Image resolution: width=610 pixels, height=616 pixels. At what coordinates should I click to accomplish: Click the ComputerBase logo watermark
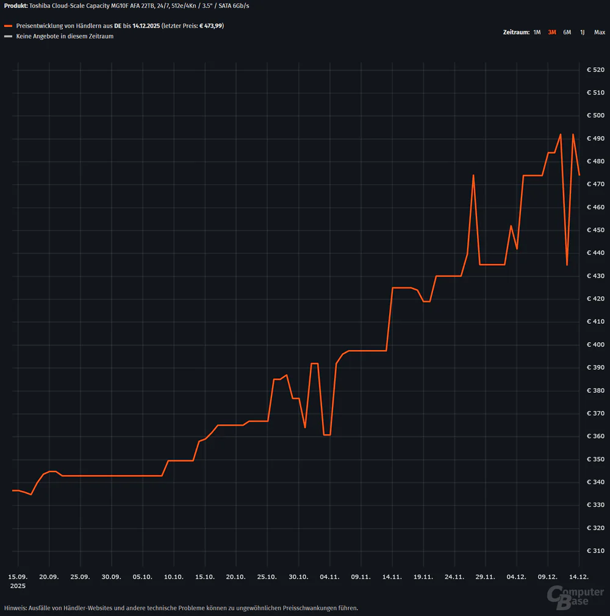click(576, 596)
